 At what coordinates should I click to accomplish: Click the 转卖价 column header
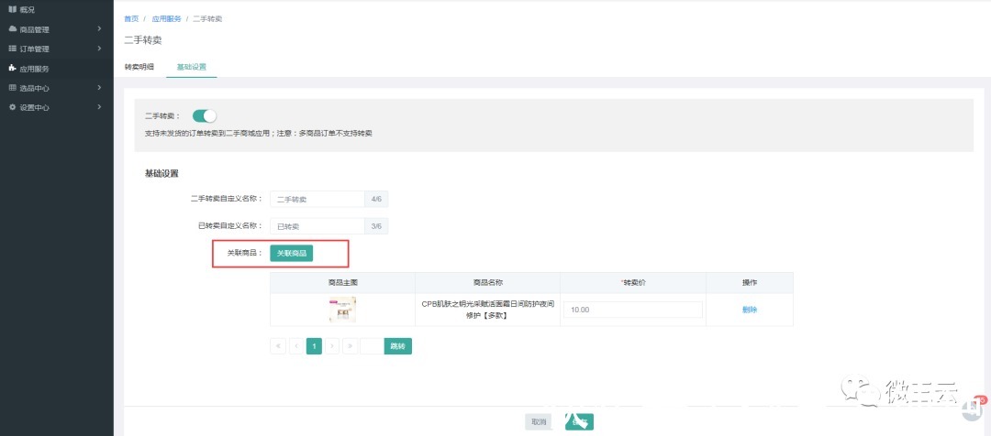coord(633,283)
